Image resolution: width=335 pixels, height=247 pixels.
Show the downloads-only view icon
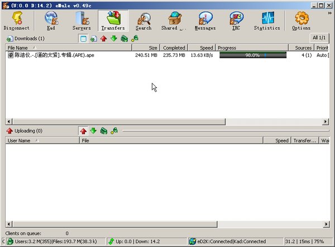(x=93, y=38)
